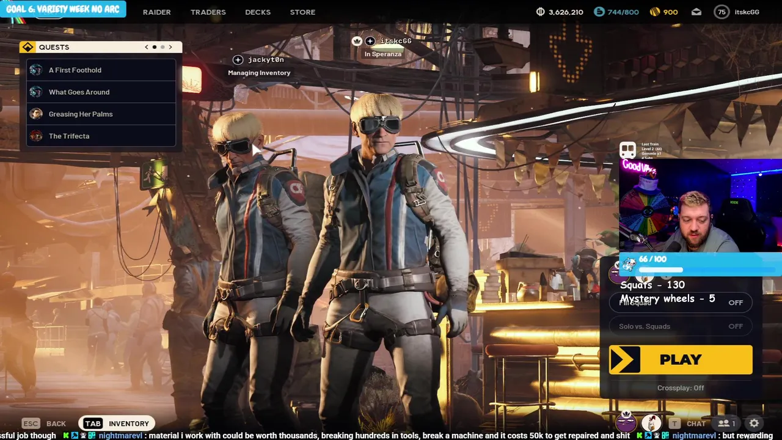The width and height of the screenshot is (782, 440).
Task: Open INVENTORY with the TAB button
Action: click(117, 424)
